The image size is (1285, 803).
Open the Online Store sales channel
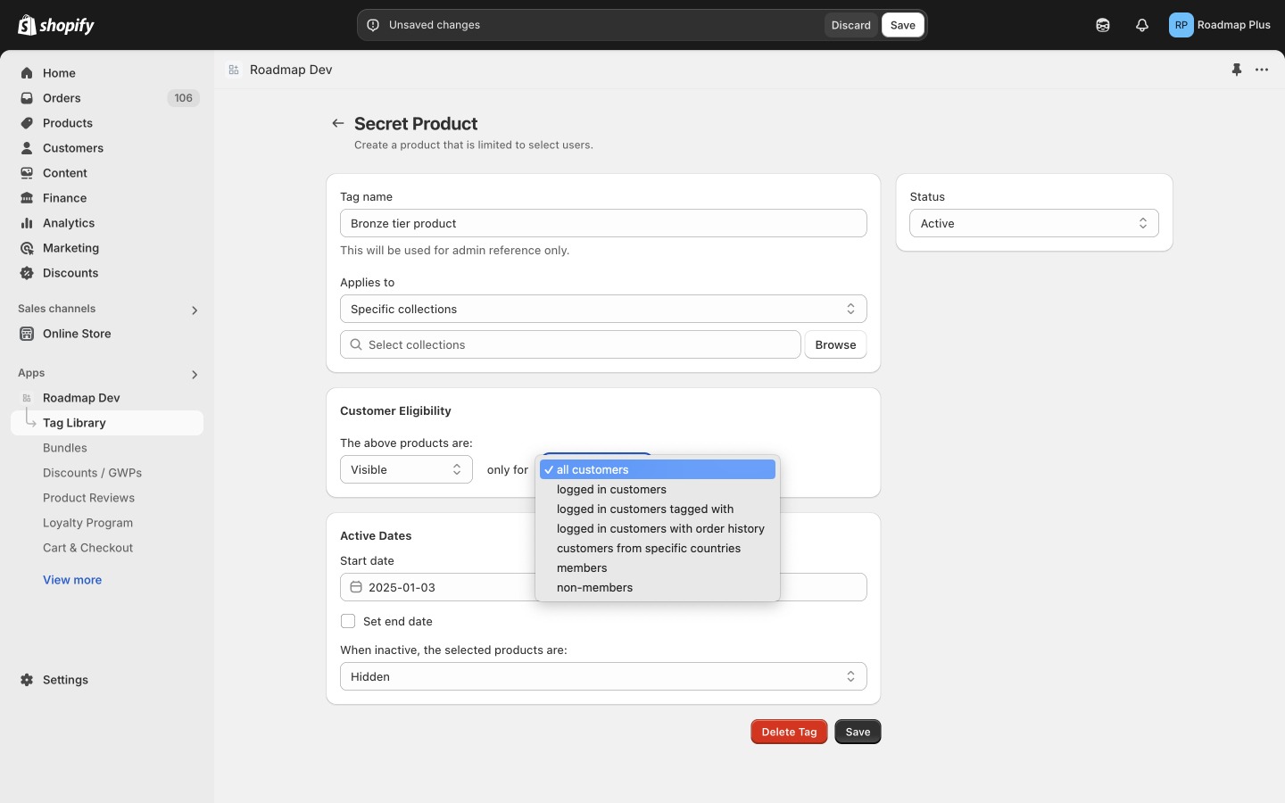click(x=77, y=334)
